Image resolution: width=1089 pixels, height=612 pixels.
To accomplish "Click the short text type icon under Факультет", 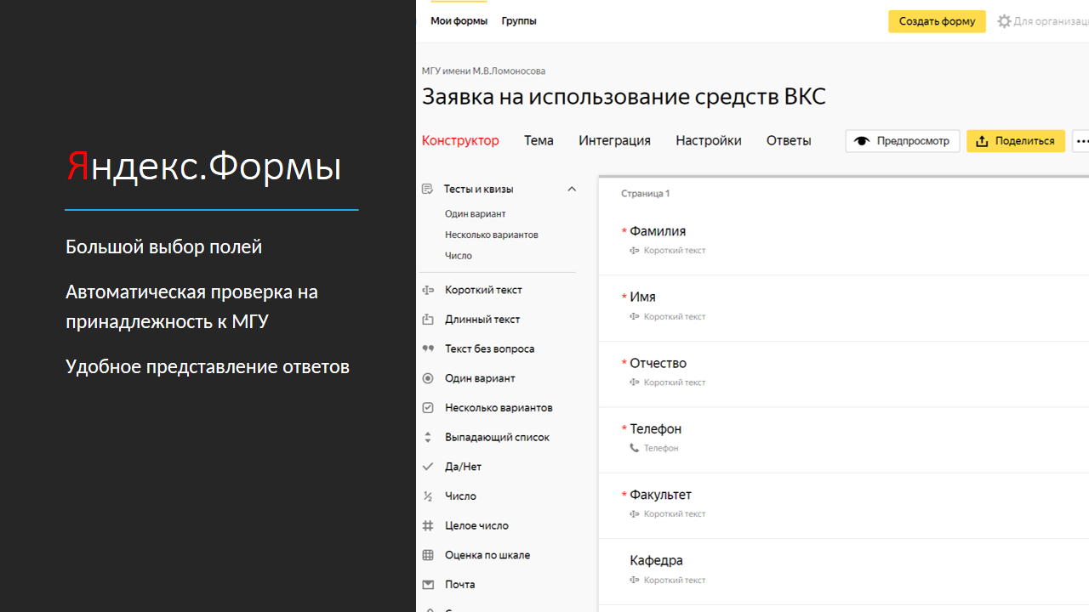I will point(634,514).
